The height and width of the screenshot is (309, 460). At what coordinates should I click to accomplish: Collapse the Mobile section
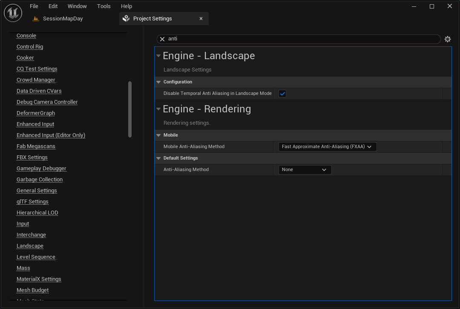click(158, 135)
